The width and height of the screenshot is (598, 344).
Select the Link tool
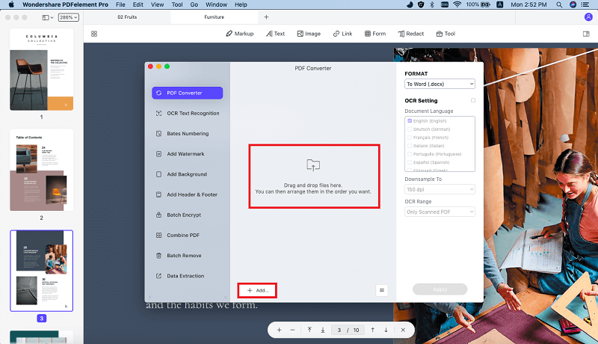(x=342, y=34)
